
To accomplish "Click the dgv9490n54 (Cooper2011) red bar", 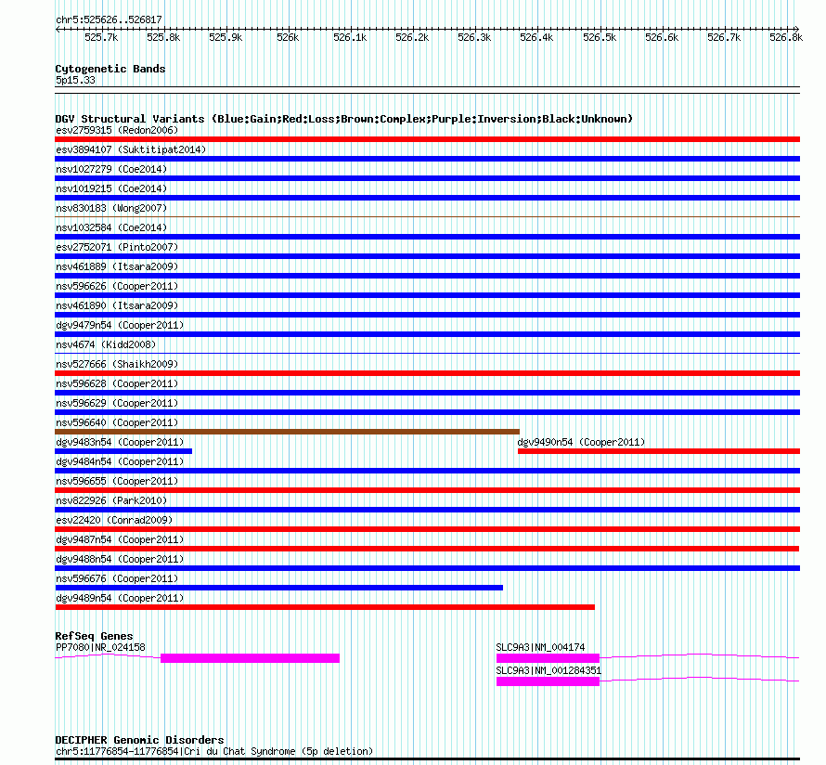I will tap(659, 451).
